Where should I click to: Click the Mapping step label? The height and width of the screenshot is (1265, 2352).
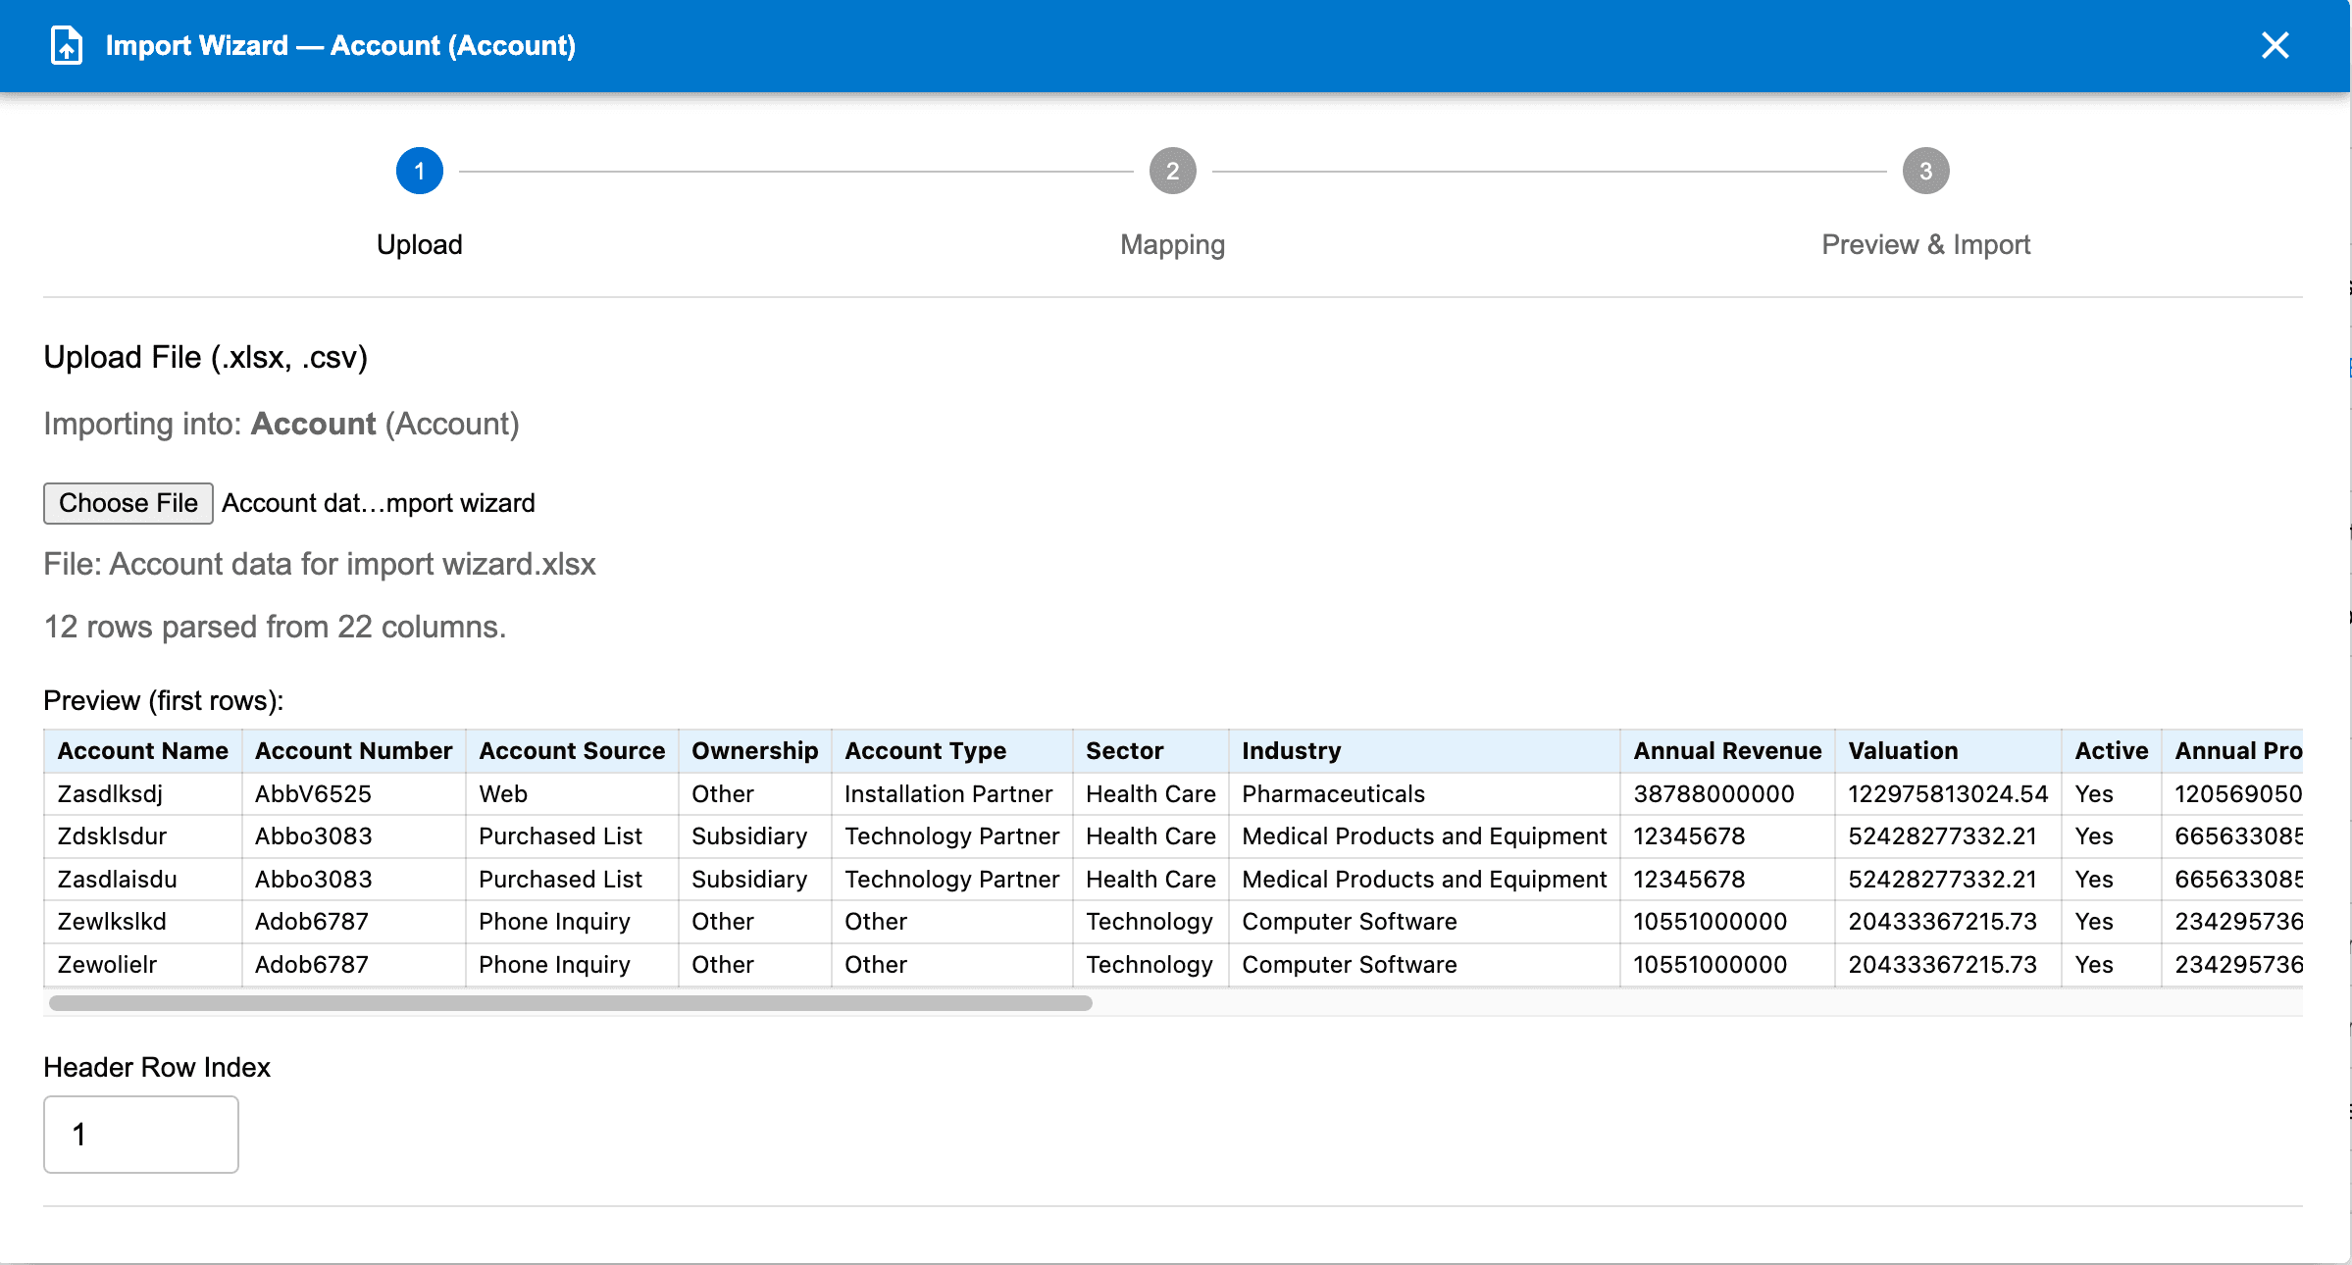click(1172, 244)
